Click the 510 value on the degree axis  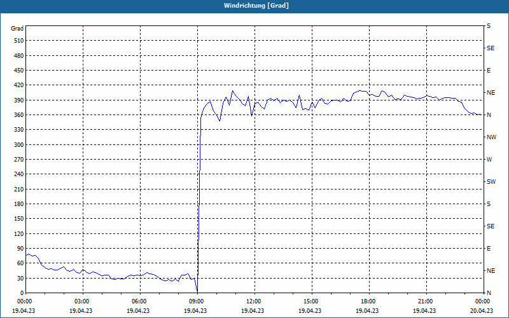pyautogui.click(x=18, y=41)
